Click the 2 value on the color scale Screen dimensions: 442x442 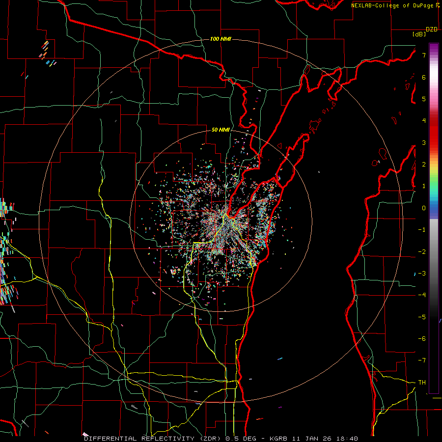pyautogui.click(x=424, y=165)
